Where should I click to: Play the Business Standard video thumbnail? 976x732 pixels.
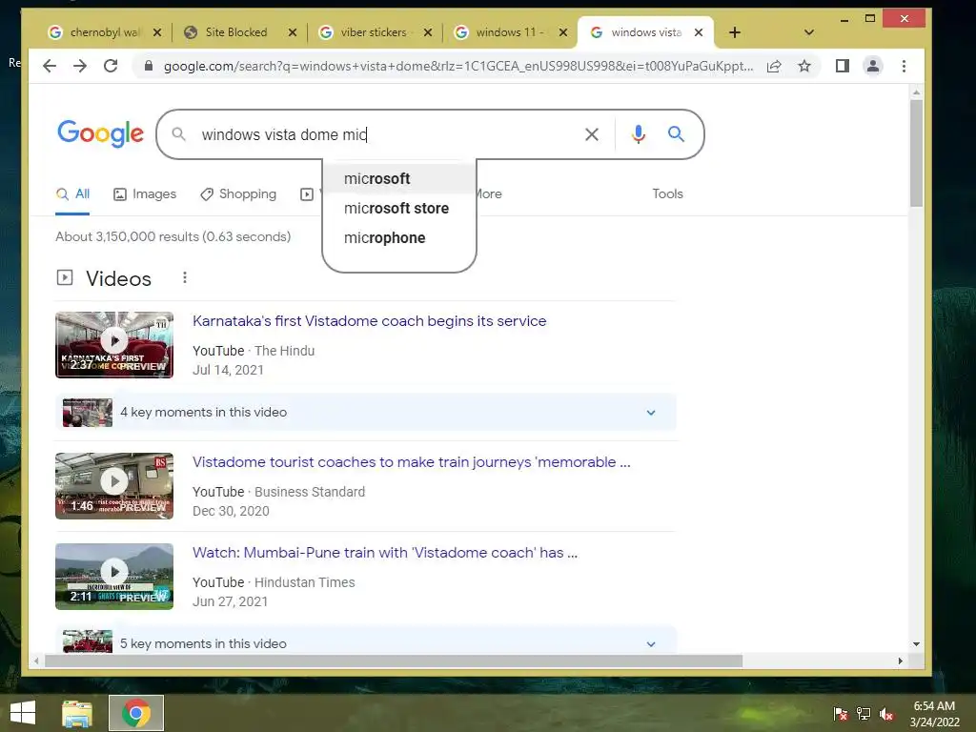(114, 486)
